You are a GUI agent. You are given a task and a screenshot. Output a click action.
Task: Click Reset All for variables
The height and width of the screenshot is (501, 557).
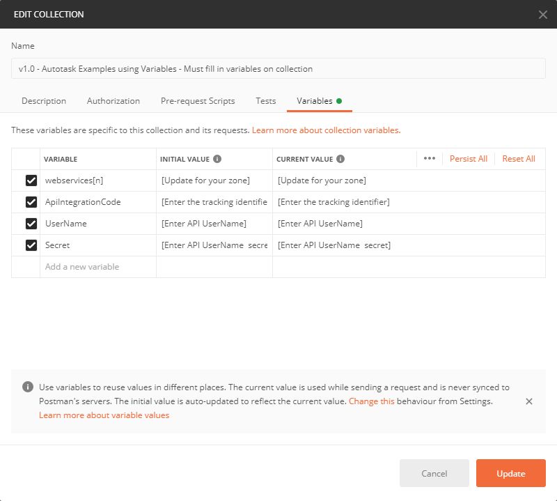coord(519,159)
